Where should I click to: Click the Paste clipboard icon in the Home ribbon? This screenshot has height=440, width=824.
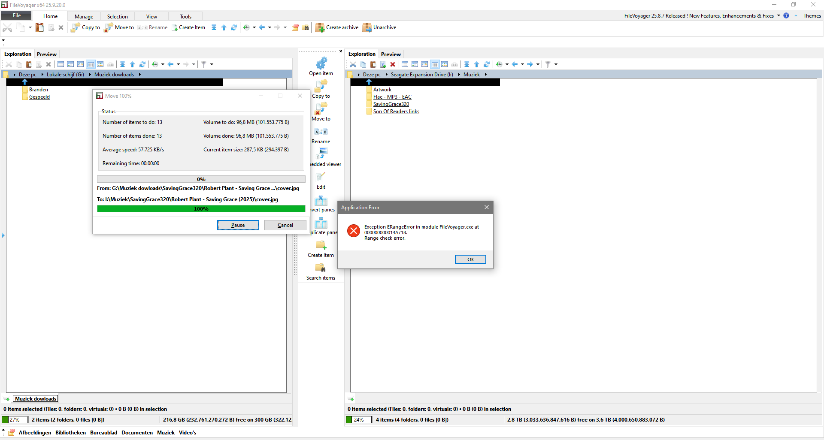(39, 28)
